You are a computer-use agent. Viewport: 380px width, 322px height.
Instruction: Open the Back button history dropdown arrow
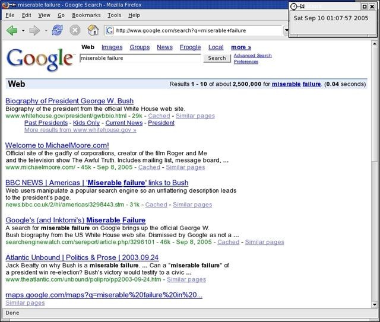23,30
